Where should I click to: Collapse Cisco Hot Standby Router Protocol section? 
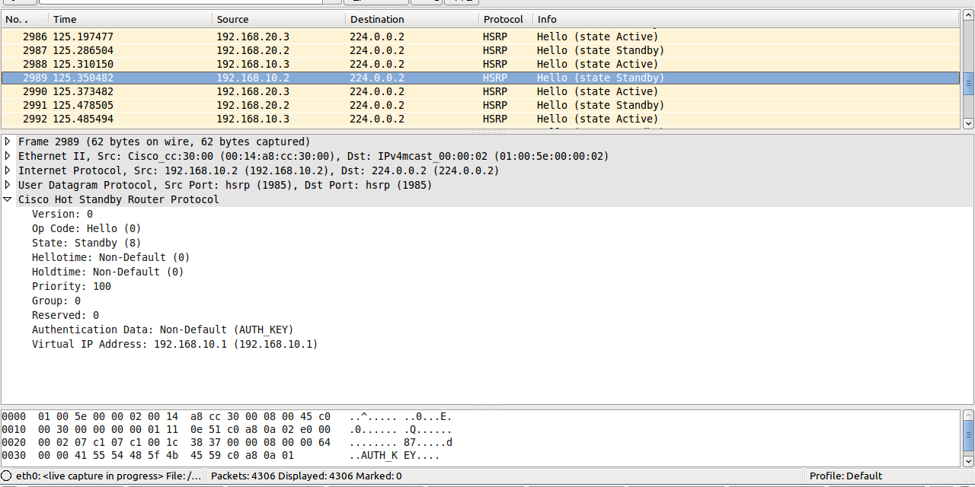[x=8, y=199]
